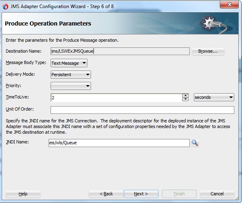The height and width of the screenshot is (203, 242).
Task: Click the 'Destination Name:' label
Action: [23, 51]
